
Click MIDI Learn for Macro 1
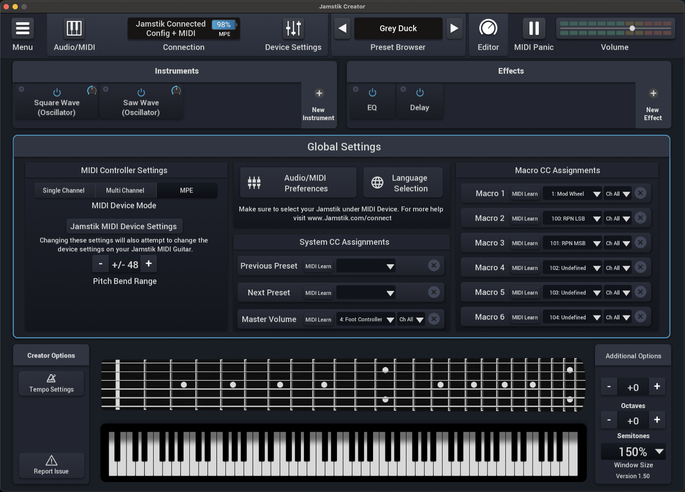[x=525, y=194]
